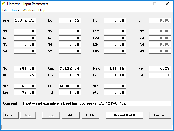The height and width of the screenshot is (131, 174).
Task: Click the Calculate button
Action: (160, 115)
